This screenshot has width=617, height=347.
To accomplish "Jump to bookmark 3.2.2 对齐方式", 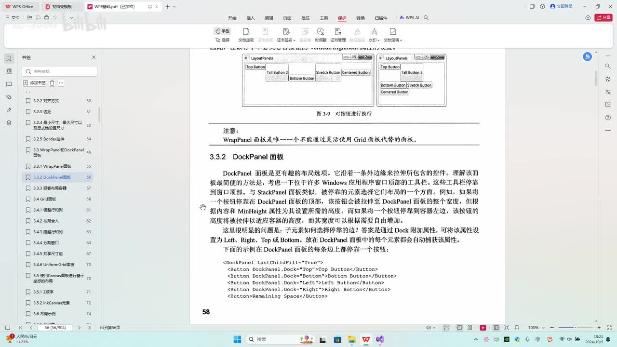I will point(58,101).
